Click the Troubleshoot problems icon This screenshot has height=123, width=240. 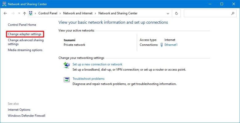[x=67, y=80]
